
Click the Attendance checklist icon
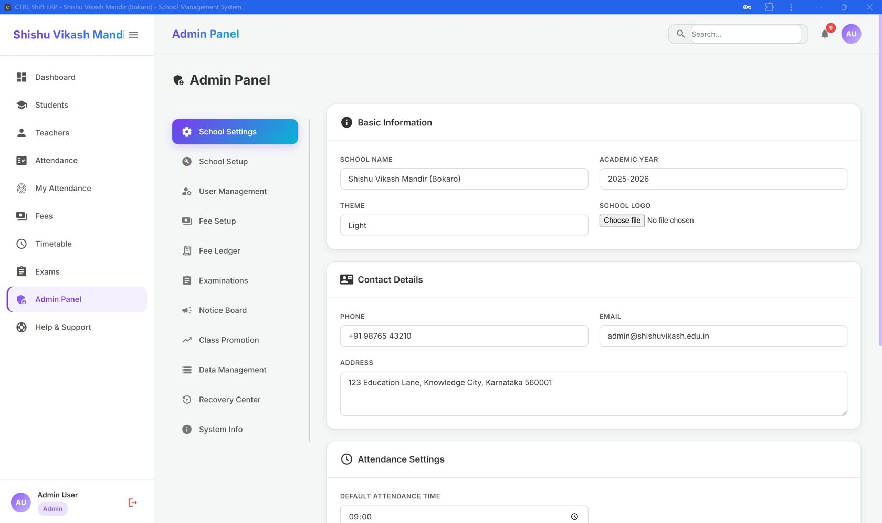point(22,161)
